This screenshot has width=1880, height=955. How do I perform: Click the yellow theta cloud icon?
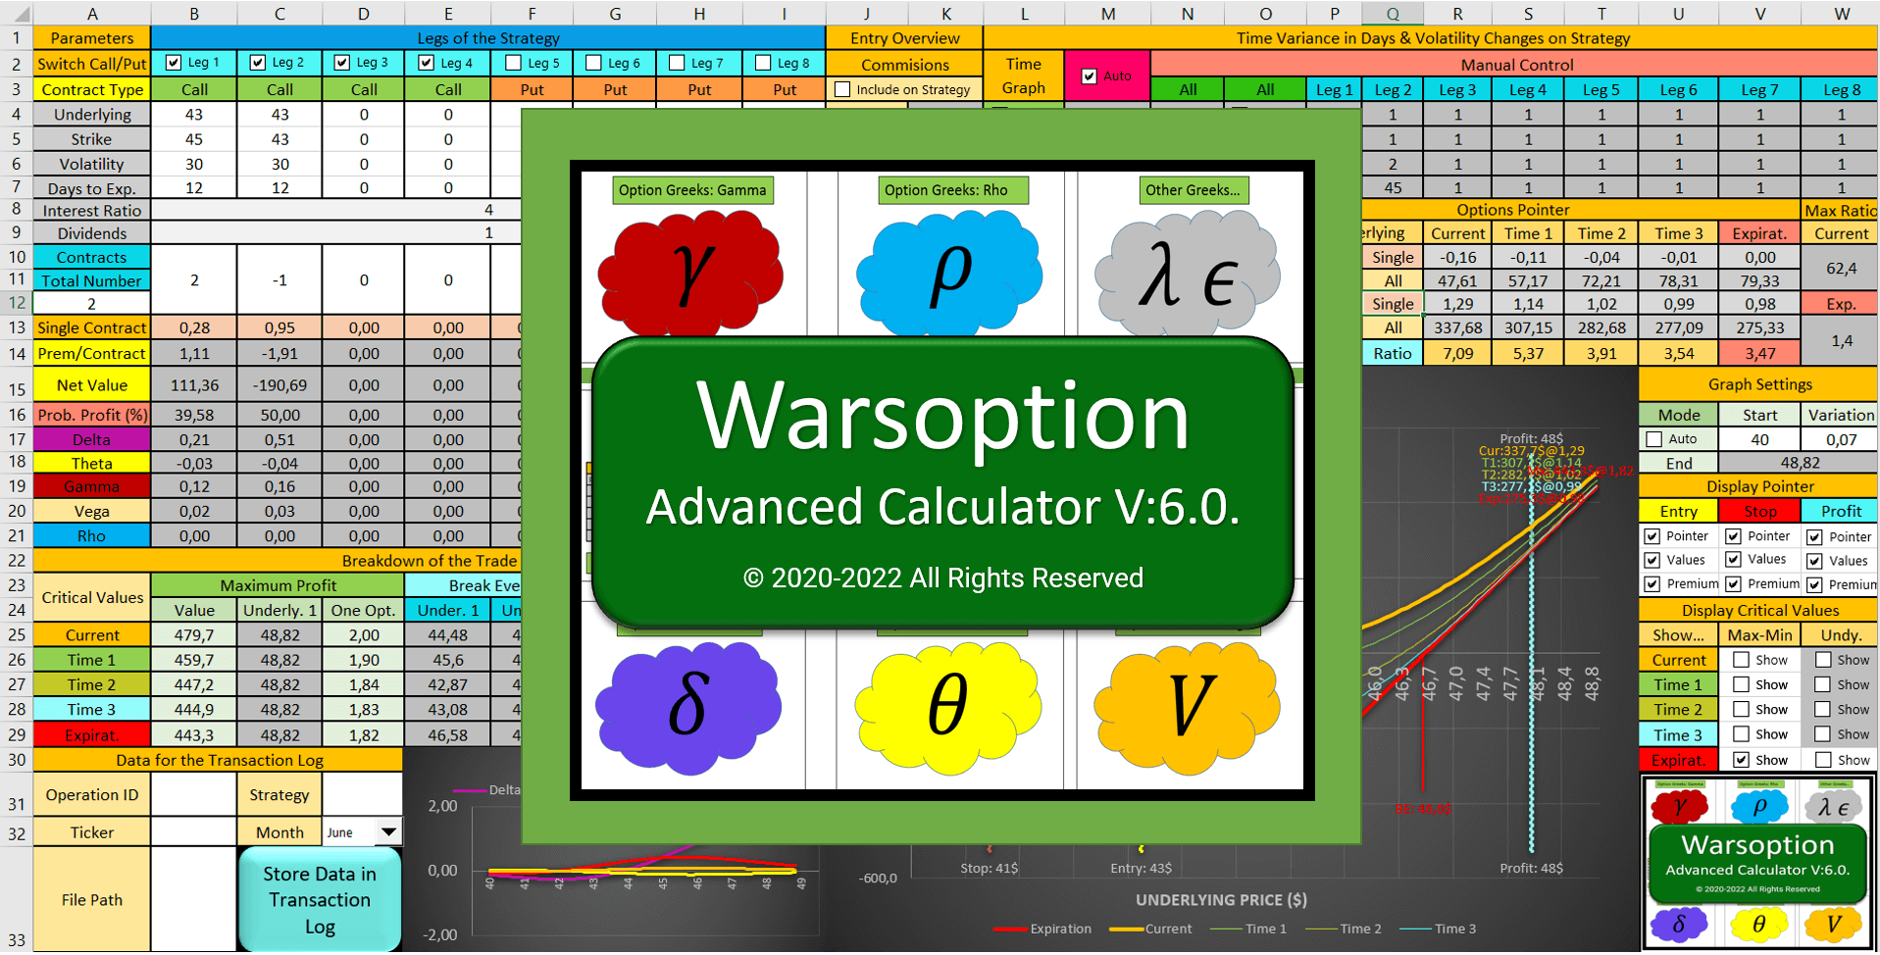point(946,708)
